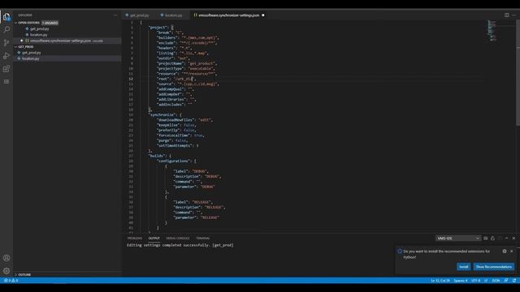Click UTF-8 encoding in status bar
This screenshot has width=520, height=292.
click(476, 281)
